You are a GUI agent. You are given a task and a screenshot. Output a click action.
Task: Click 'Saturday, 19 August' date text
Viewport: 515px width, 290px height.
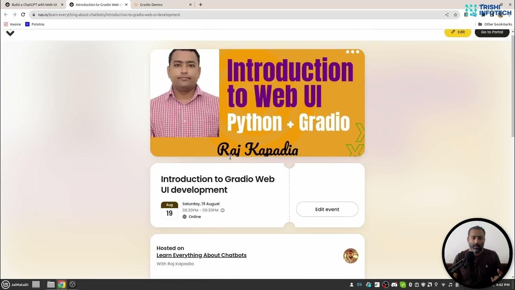pyautogui.click(x=201, y=204)
